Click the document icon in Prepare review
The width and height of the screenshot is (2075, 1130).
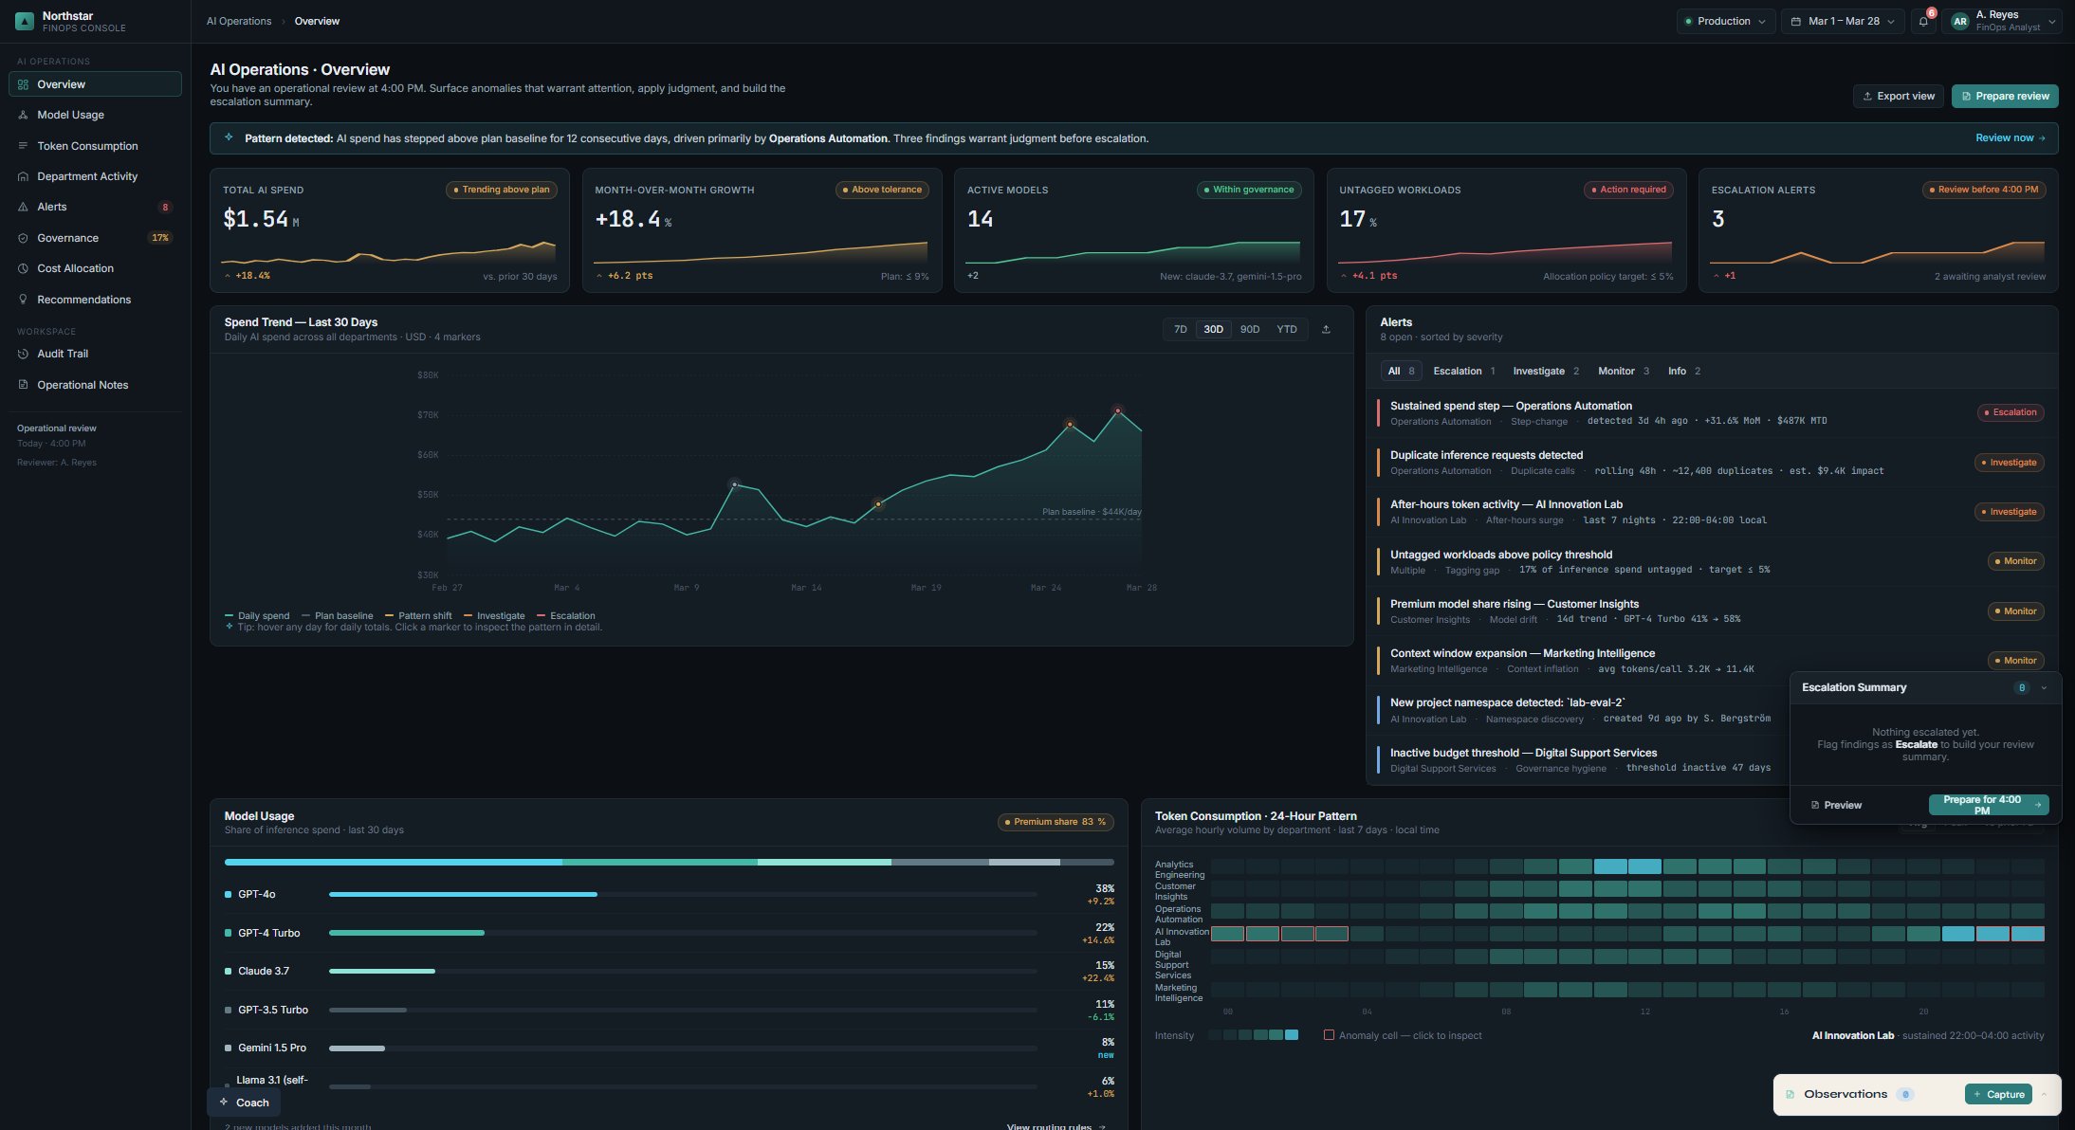[1966, 96]
